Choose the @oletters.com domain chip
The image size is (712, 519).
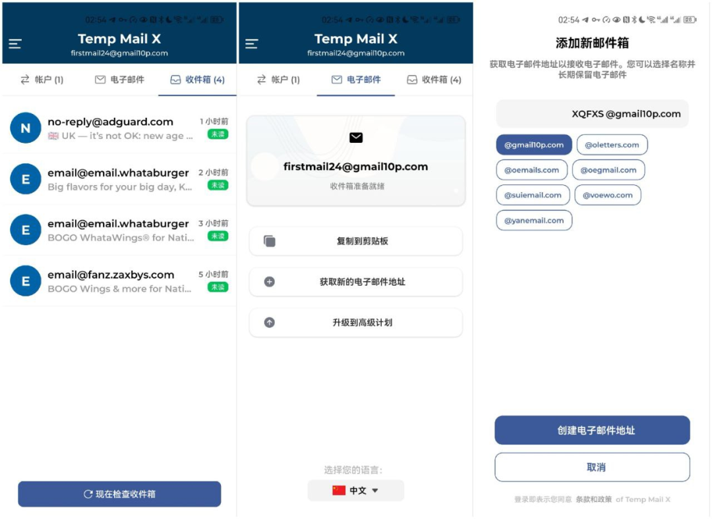point(612,145)
